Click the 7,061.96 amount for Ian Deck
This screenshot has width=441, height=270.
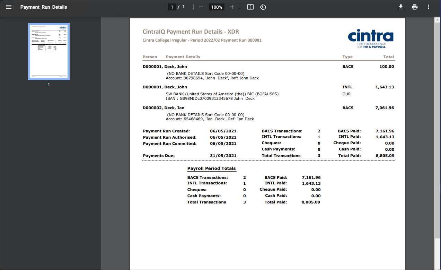385,108
